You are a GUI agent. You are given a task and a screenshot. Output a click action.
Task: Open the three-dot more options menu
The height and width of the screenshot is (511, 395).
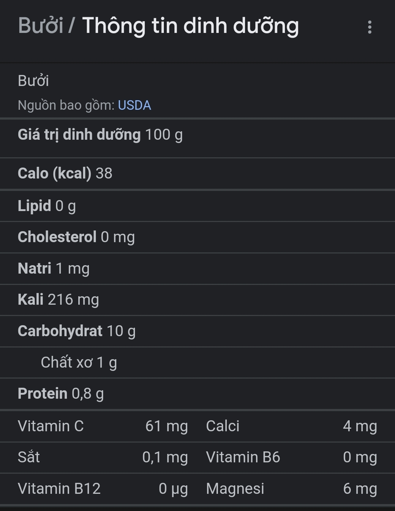click(369, 27)
